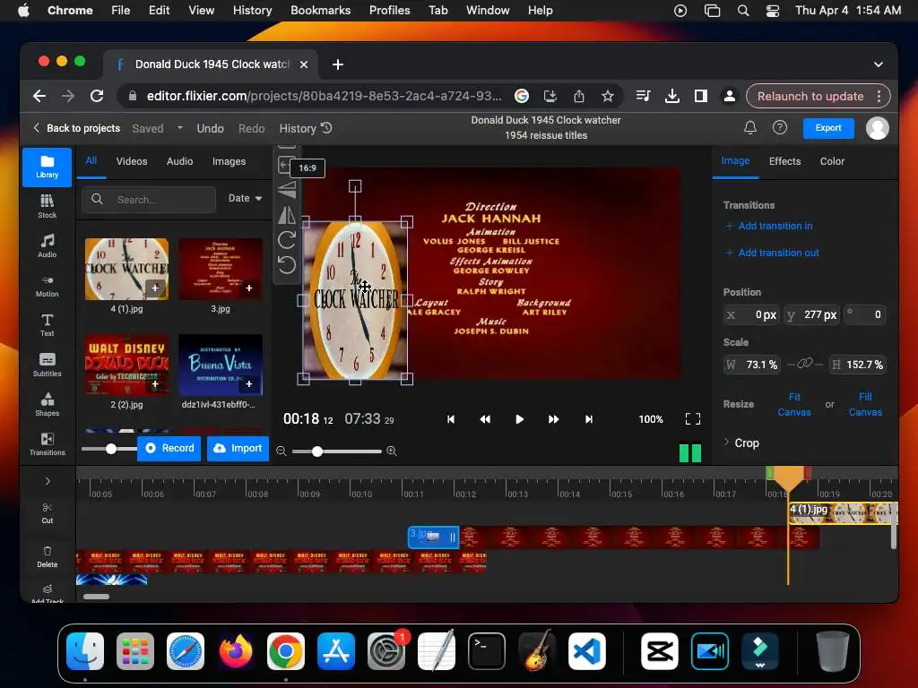Expand the timeline tools sidebar
Viewport: 918px width, 688px height.
48,481
